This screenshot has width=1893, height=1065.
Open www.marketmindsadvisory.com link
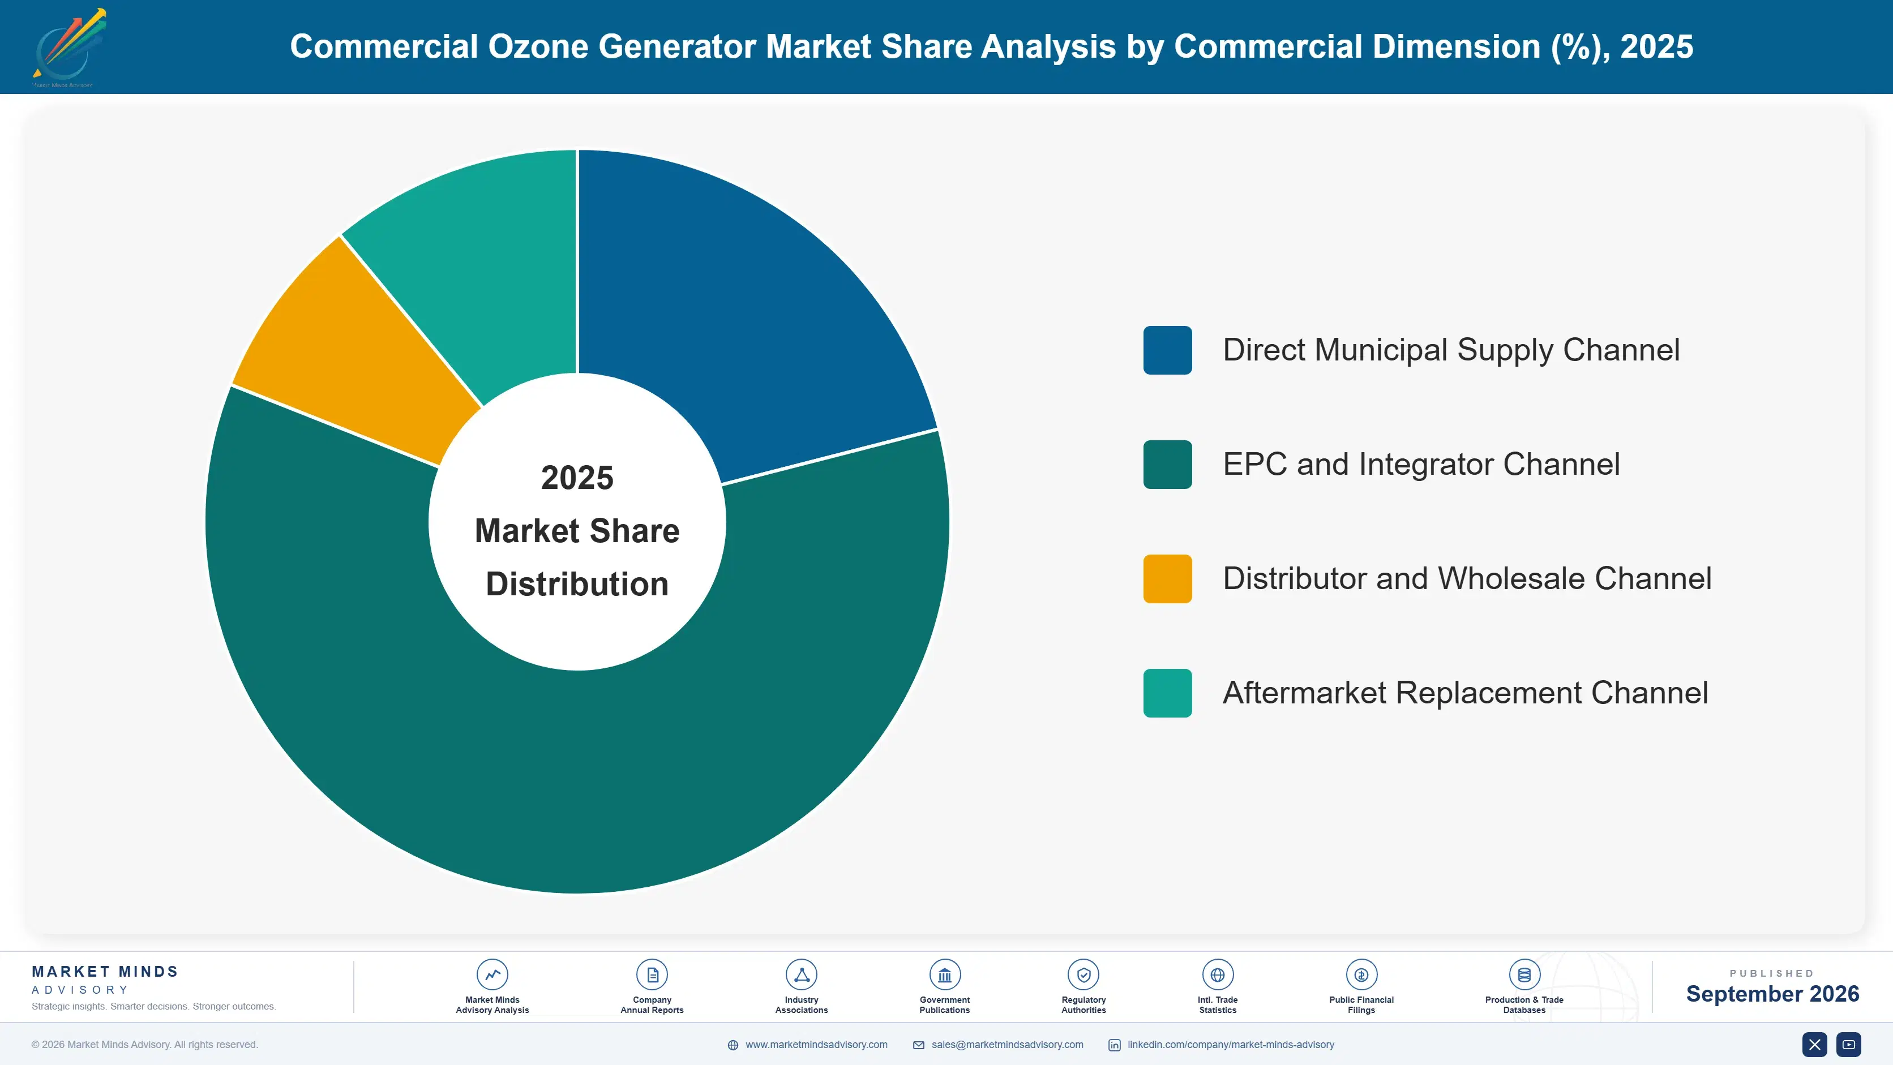click(x=816, y=1045)
